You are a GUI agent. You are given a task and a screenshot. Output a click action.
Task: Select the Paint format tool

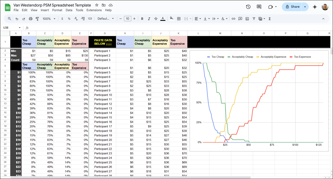click(37, 19)
